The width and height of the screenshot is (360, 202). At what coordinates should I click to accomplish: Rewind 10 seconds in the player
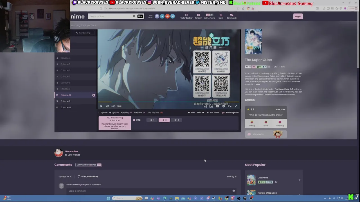[205, 106]
